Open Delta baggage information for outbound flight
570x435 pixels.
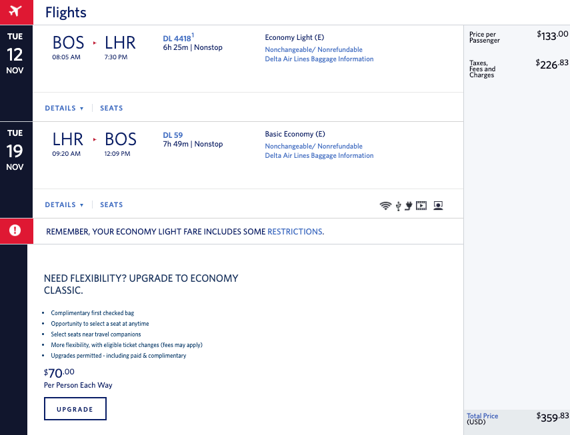pos(319,59)
